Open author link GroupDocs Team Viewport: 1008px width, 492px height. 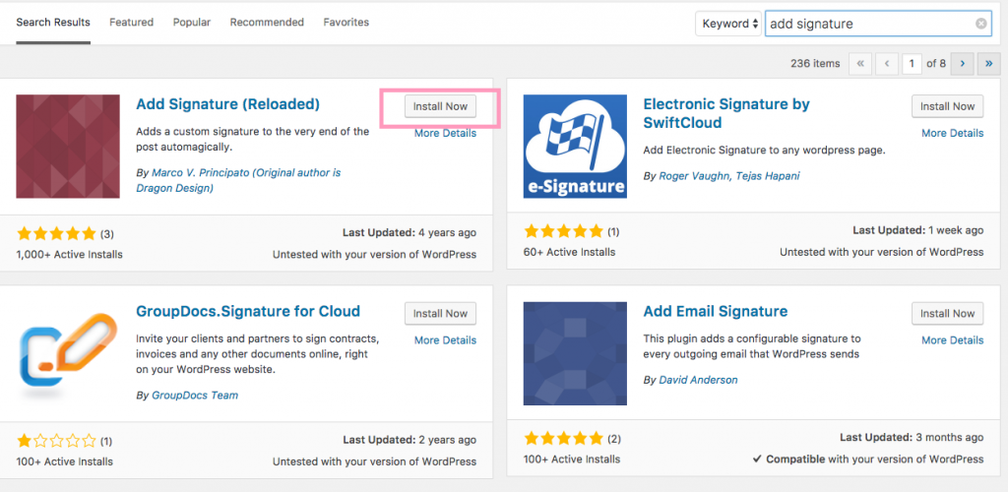195,395
